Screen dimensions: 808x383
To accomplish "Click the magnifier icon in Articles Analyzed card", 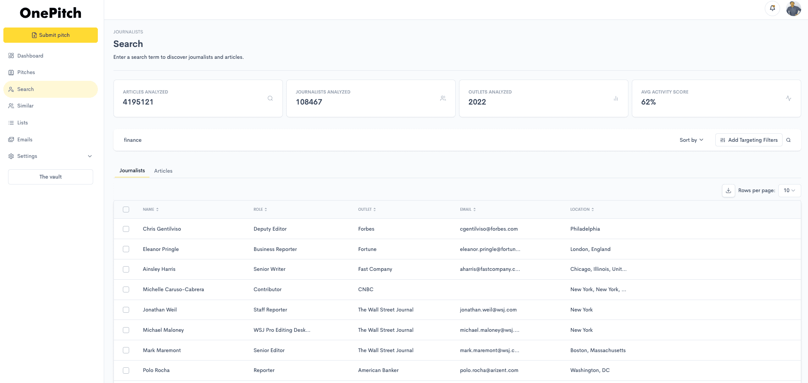I will pyautogui.click(x=270, y=98).
